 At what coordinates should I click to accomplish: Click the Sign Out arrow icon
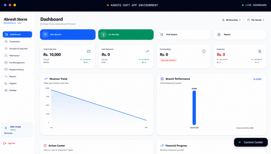click(5, 143)
